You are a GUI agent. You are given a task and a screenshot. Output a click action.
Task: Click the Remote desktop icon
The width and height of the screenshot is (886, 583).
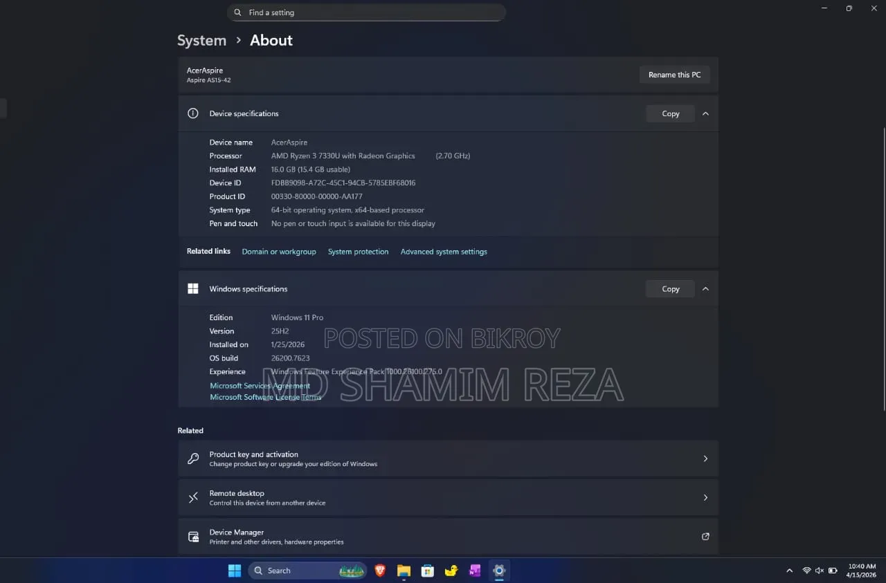point(193,497)
